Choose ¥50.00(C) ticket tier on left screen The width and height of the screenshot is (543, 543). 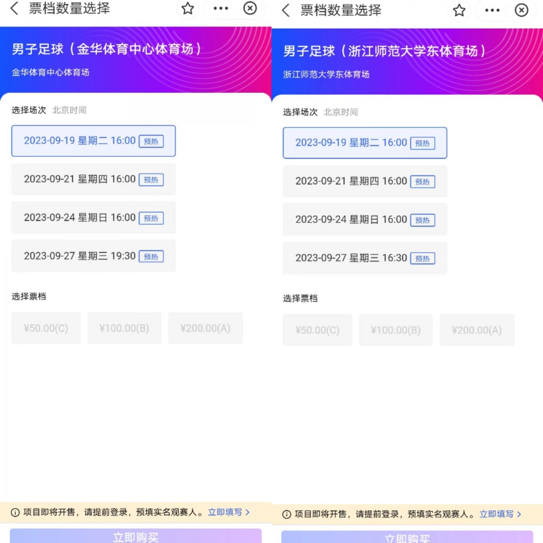click(46, 328)
